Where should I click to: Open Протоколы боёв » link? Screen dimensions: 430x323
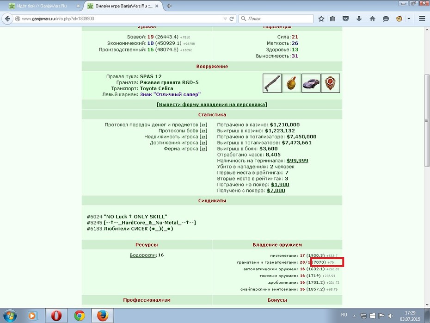tap(203, 131)
